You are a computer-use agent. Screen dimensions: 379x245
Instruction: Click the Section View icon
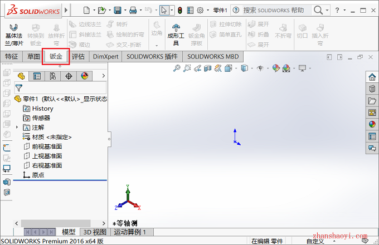click(x=208, y=68)
